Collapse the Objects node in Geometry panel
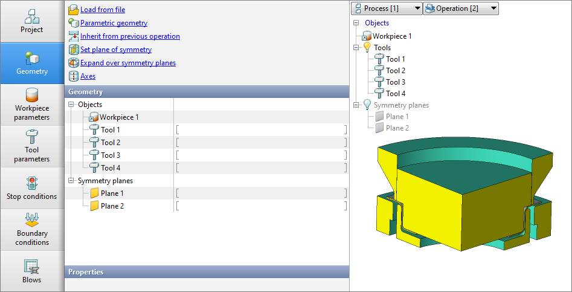The image size is (572, 292). coord(71,105)
